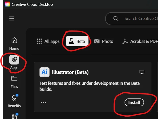Open the hamburger menu
The height and width of the screenshot is (119, 158).
click(x=12, y=18)
